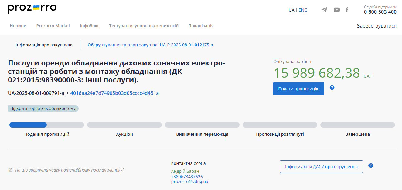The width and height of the screenshot is (402, 190).
Task: Click help icon beside Подати пропозицію
Action: point(332,88)
